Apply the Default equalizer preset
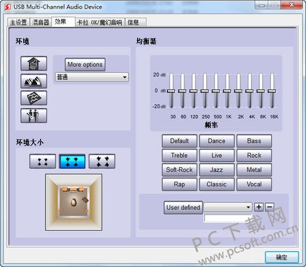 pyautogui.click(x=179, y=141)
